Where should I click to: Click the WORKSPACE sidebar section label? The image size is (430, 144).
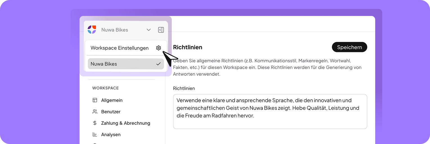105,88
